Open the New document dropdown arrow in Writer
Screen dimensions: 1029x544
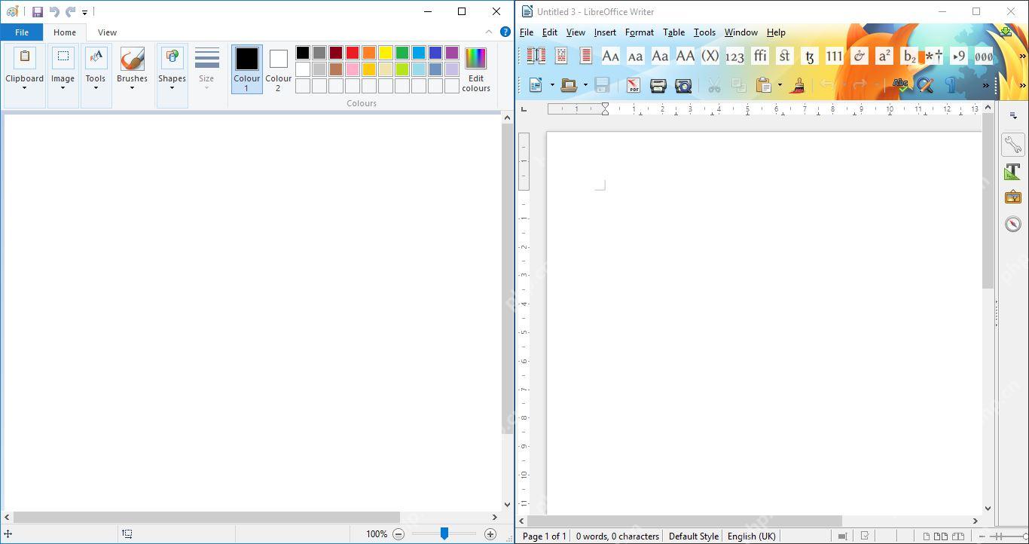[552, 85]
